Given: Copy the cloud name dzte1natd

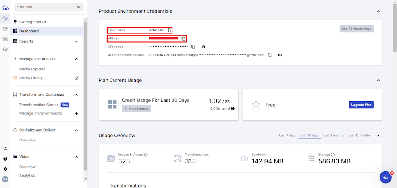Looking at the screenshot, I should click(170, 30).
